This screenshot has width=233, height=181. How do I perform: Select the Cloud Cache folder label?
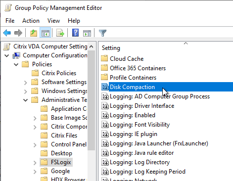pyautogui.click(x=127, y=58)
